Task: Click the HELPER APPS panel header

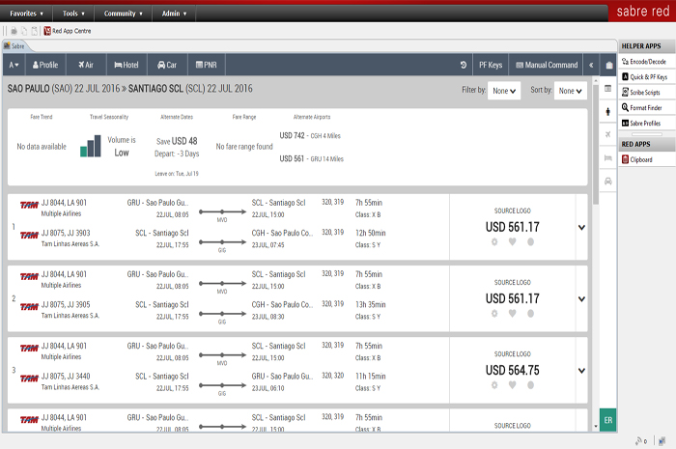Action: tap(647, 46)
